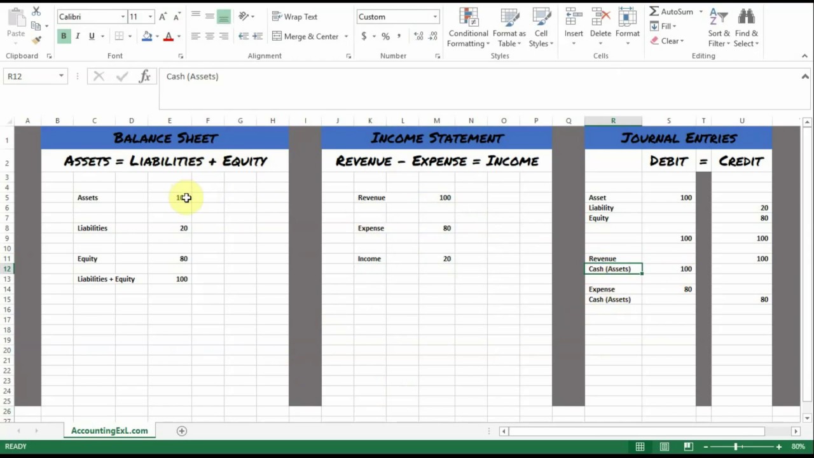Open the Custom number format dropdown
814x458 pixels.
(x=435, y=17)
